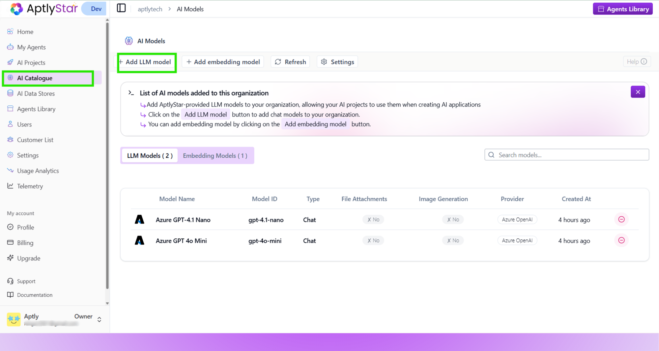659x351 pixels.
Task: Click the gpt-4.1-nano model ID
Action: (x=266, y=220)
